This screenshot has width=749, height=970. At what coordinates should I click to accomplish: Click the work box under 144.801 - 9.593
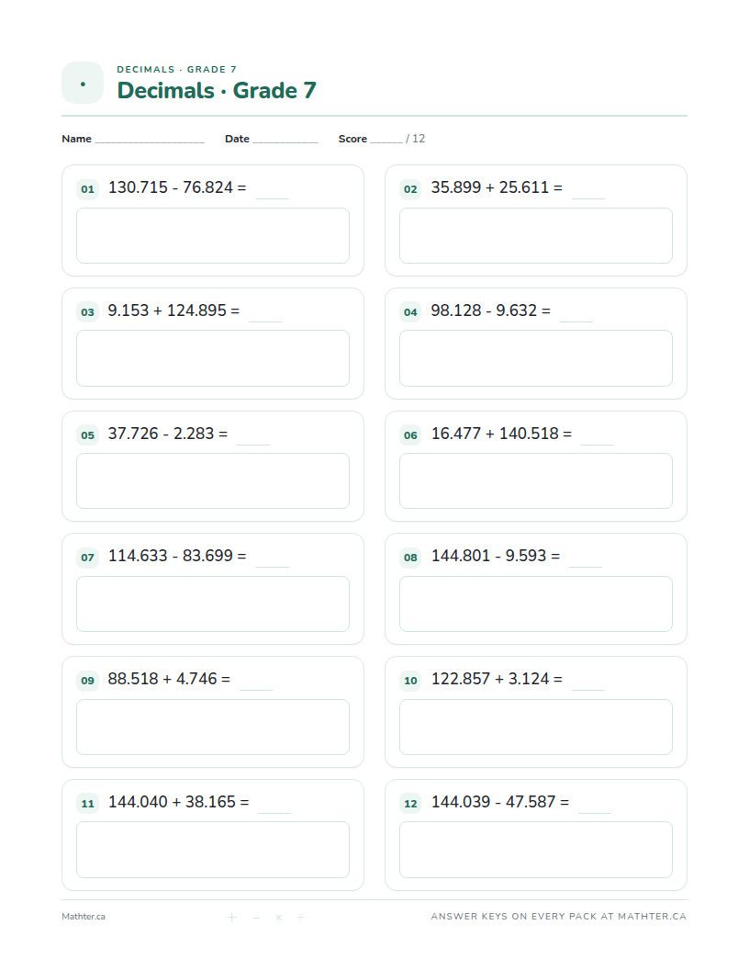[536, 603]
